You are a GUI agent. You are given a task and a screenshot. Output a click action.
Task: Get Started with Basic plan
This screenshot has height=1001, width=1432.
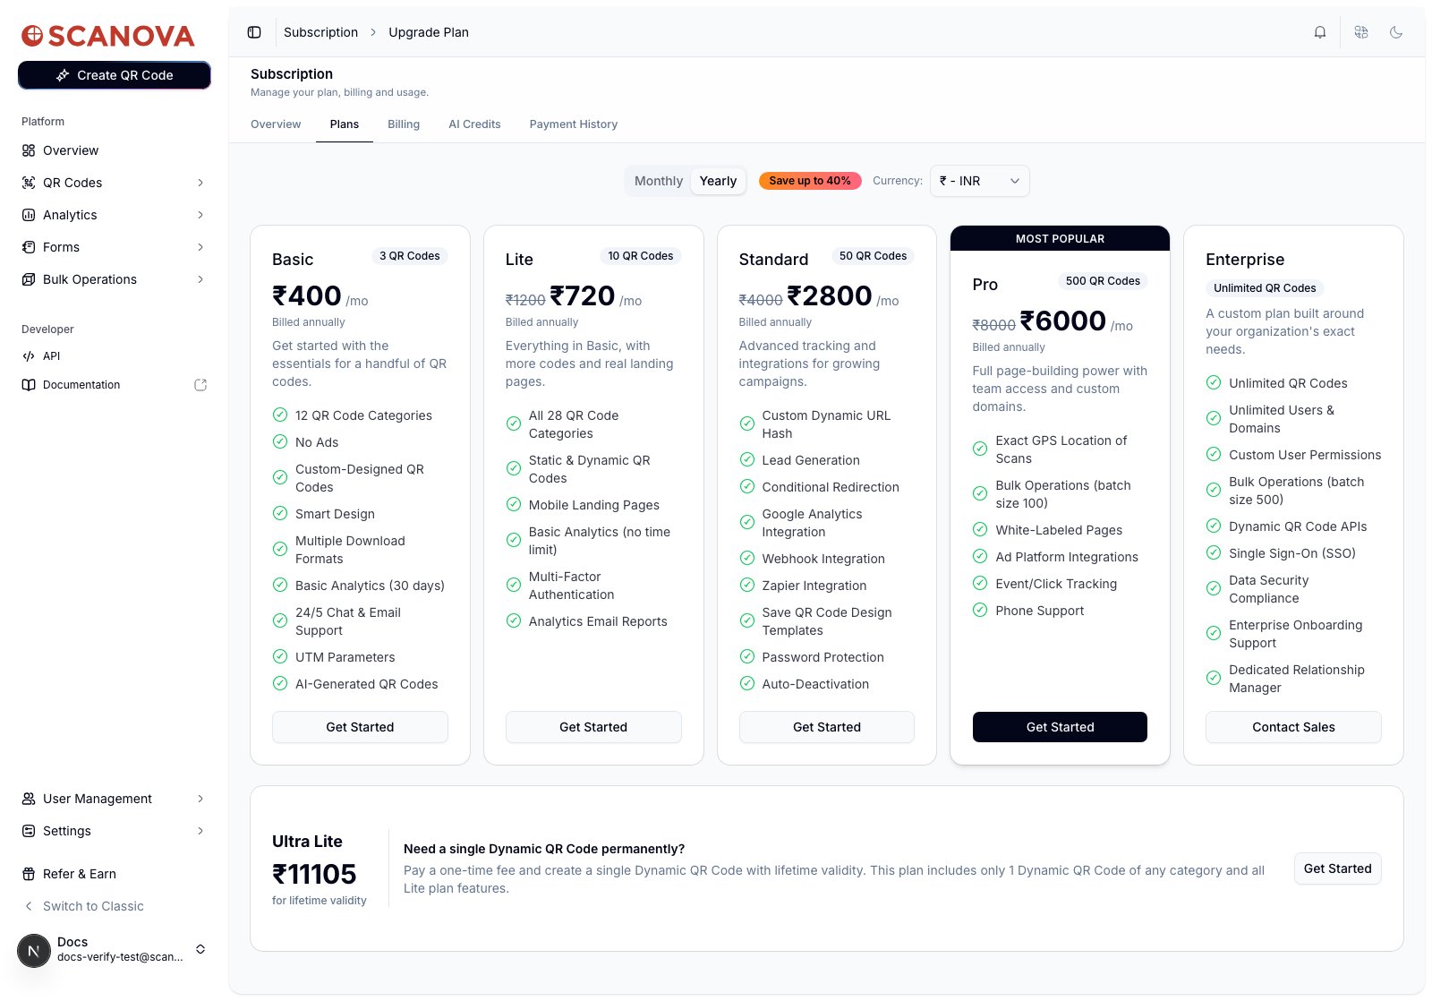point(360,727)
